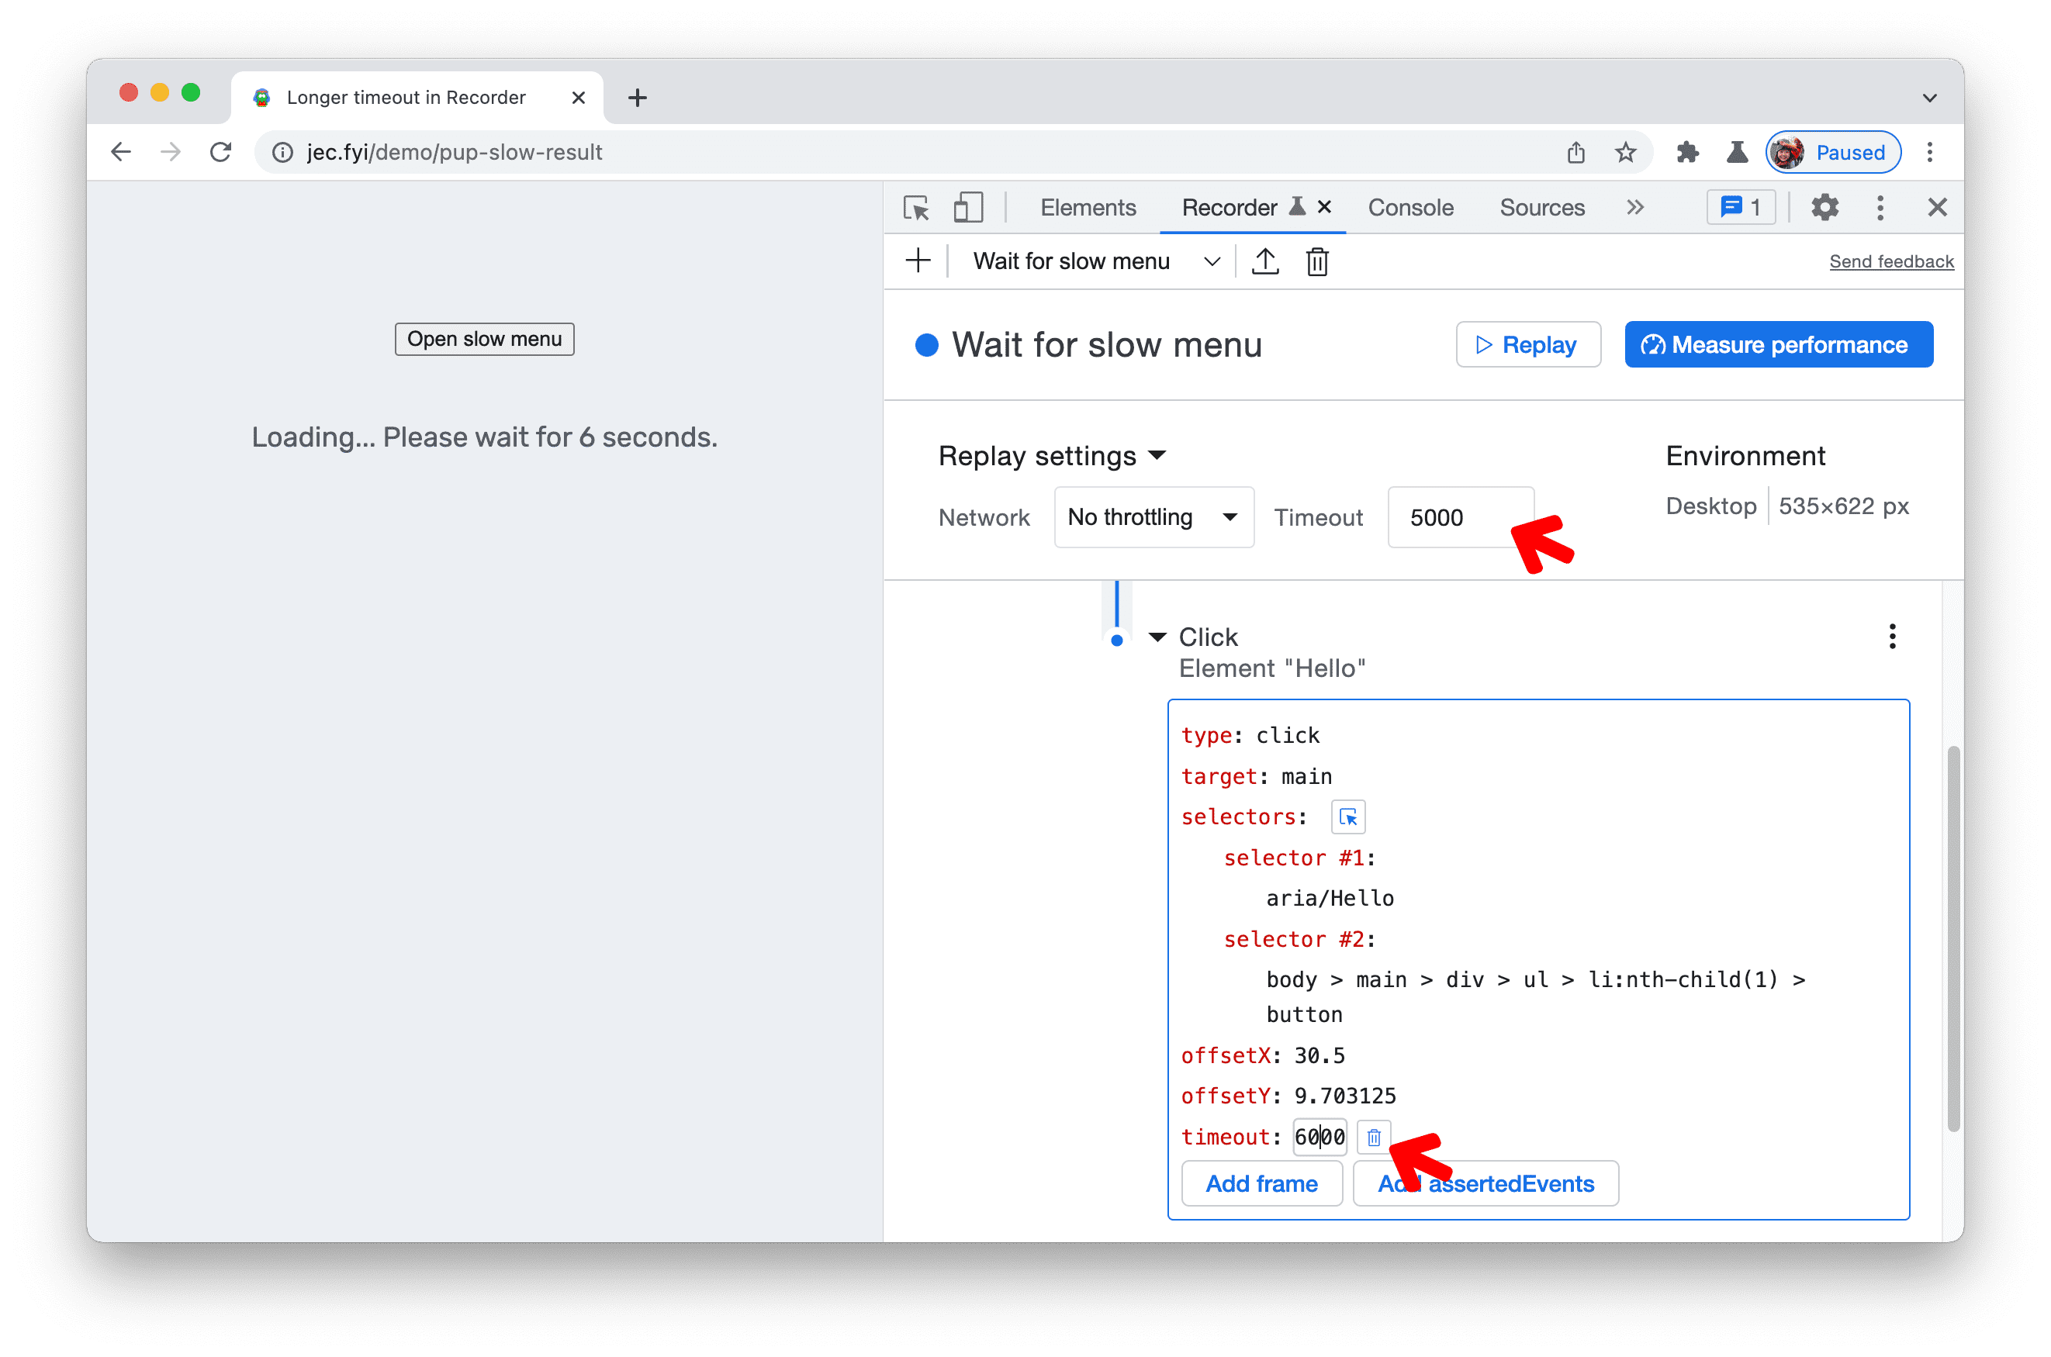2051x1357 pixels.
Task: Toggle the step timeout delete icon
Action: click(1369, 1138)
